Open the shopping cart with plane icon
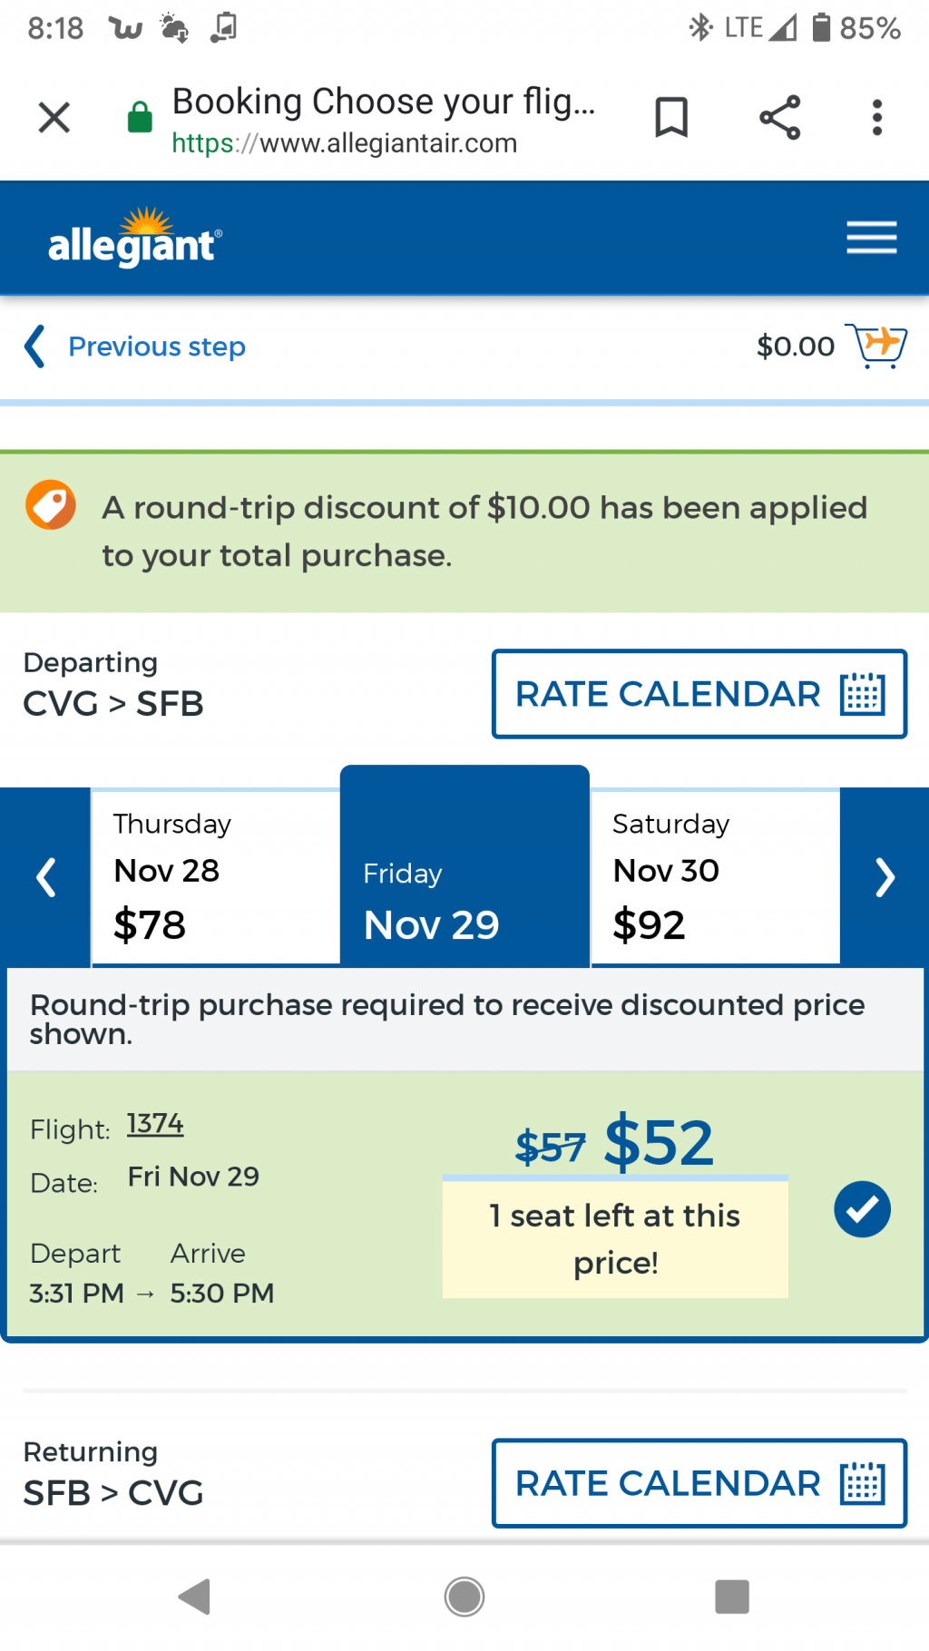The image size is (929, 1651). [x=876, y=346]
